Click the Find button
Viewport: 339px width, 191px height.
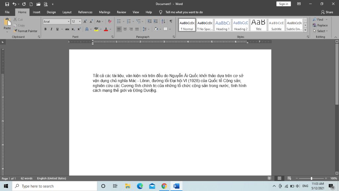pyautogui.click(x=318, y=20)
